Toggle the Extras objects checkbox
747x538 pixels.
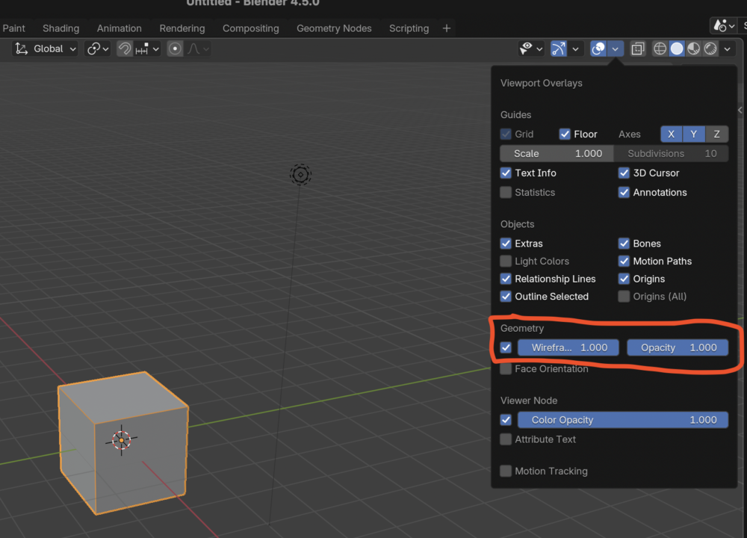point(506,244)
